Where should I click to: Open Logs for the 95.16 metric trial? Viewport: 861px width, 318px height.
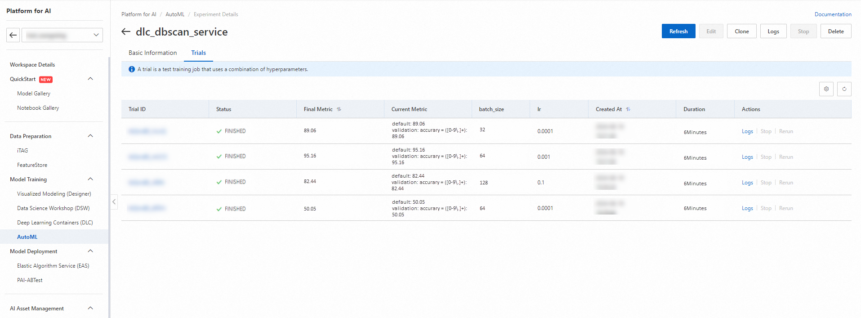[x=747, y=157]
